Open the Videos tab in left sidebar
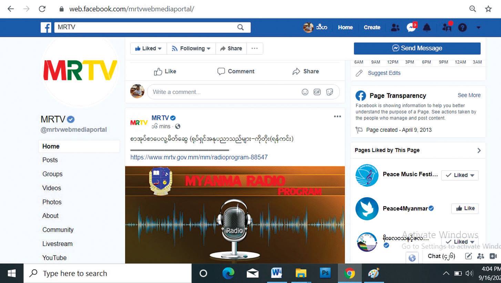Viewport: 501px width, 283px height. 52,188
